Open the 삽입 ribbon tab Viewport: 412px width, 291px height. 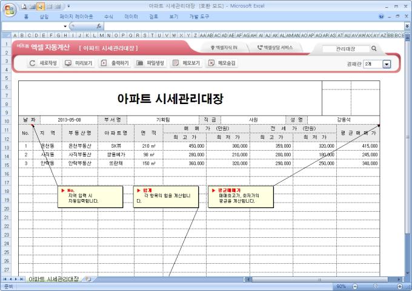pyautogui.click(x=44, y=16)
